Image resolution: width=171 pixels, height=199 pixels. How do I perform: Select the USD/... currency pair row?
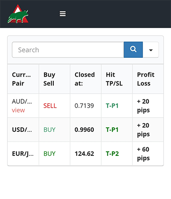point(86,130)
